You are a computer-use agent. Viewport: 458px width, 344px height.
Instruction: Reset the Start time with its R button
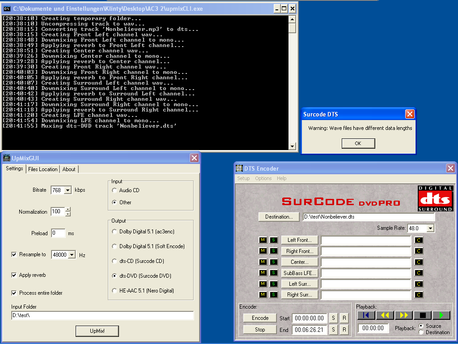click(344, 318)
